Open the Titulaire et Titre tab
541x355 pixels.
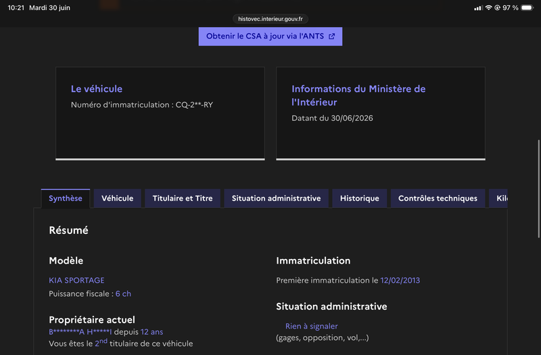183,198
